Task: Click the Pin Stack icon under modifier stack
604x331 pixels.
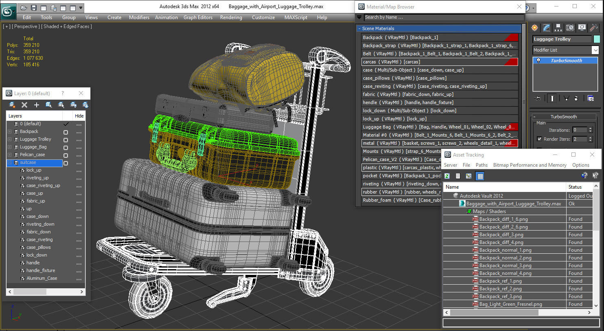Action: pyautogui.click(x=538, y=98)
